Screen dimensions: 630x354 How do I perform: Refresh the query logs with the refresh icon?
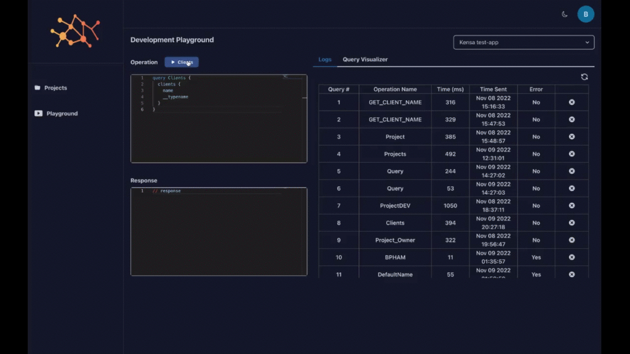(584, 77)
